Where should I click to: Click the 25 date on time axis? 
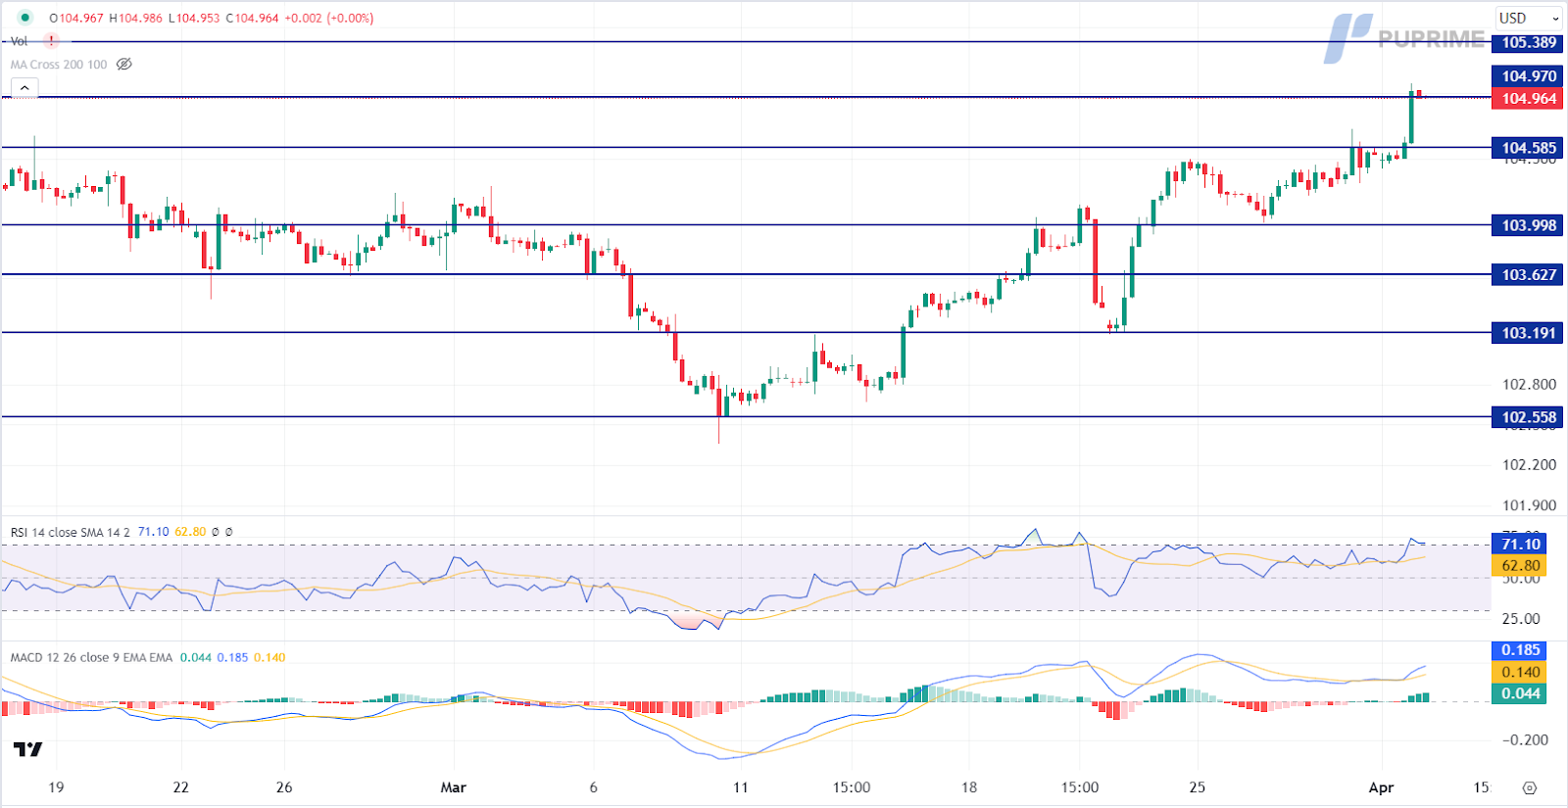click(1198, 787)
